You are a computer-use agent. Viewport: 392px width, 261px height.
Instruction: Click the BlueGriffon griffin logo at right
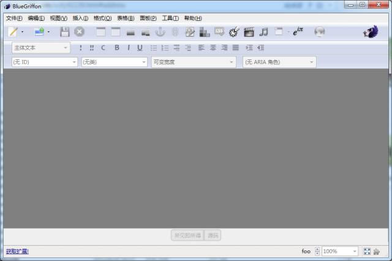click(x=371, y=32)
